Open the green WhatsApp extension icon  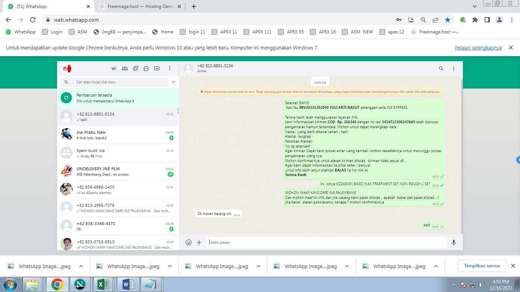463,20
